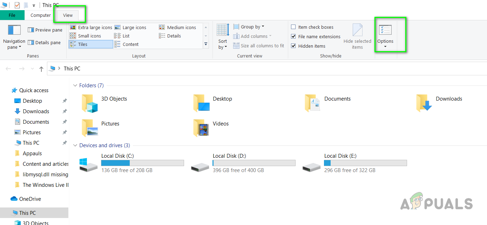Open the File tab
The image size is (487, 225).
(x=12, y=15)
